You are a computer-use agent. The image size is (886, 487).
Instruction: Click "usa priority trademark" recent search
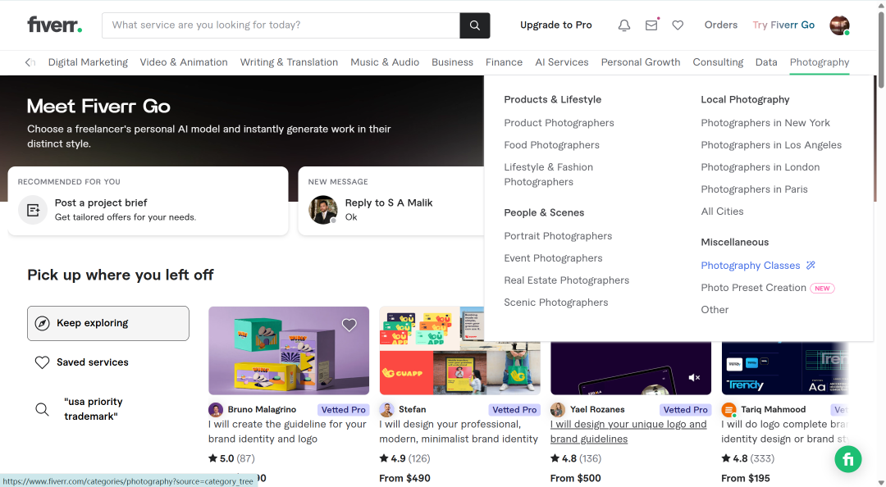point(94,409)
